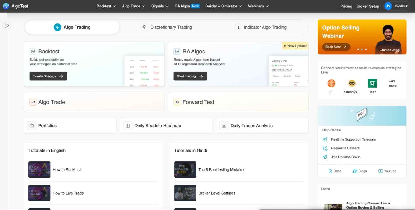Select the Dhan broker icon
This screenshot has width=415, height=210.
click(372, 83)
